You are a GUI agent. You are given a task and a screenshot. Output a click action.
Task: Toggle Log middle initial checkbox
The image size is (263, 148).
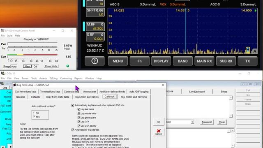[x=79, y=113]
